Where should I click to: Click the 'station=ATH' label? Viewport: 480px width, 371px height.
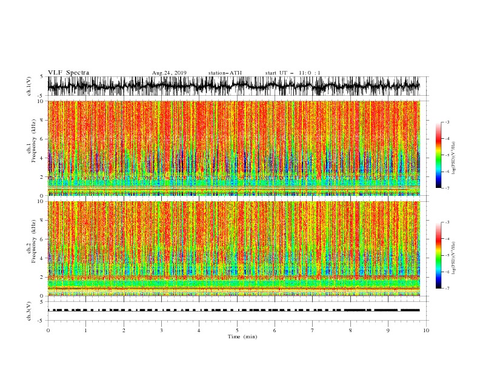click(225, 73)
